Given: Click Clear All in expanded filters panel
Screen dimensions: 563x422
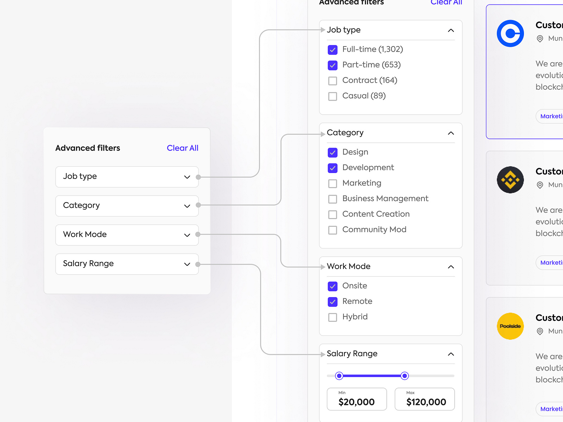Looking at the screenshot, I should pos(446,2).
